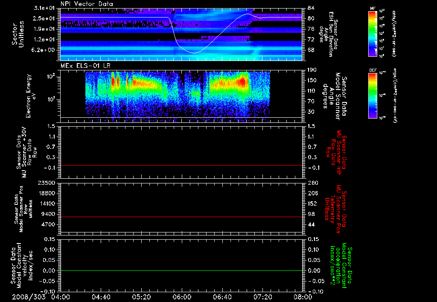Click the '152' telemetry tick value
The height and width of the screenshot is (302, 437).
tap(312, 203)
